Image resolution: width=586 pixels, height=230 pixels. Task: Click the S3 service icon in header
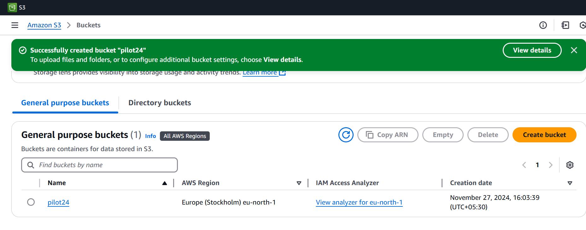(x=12, y=8)
